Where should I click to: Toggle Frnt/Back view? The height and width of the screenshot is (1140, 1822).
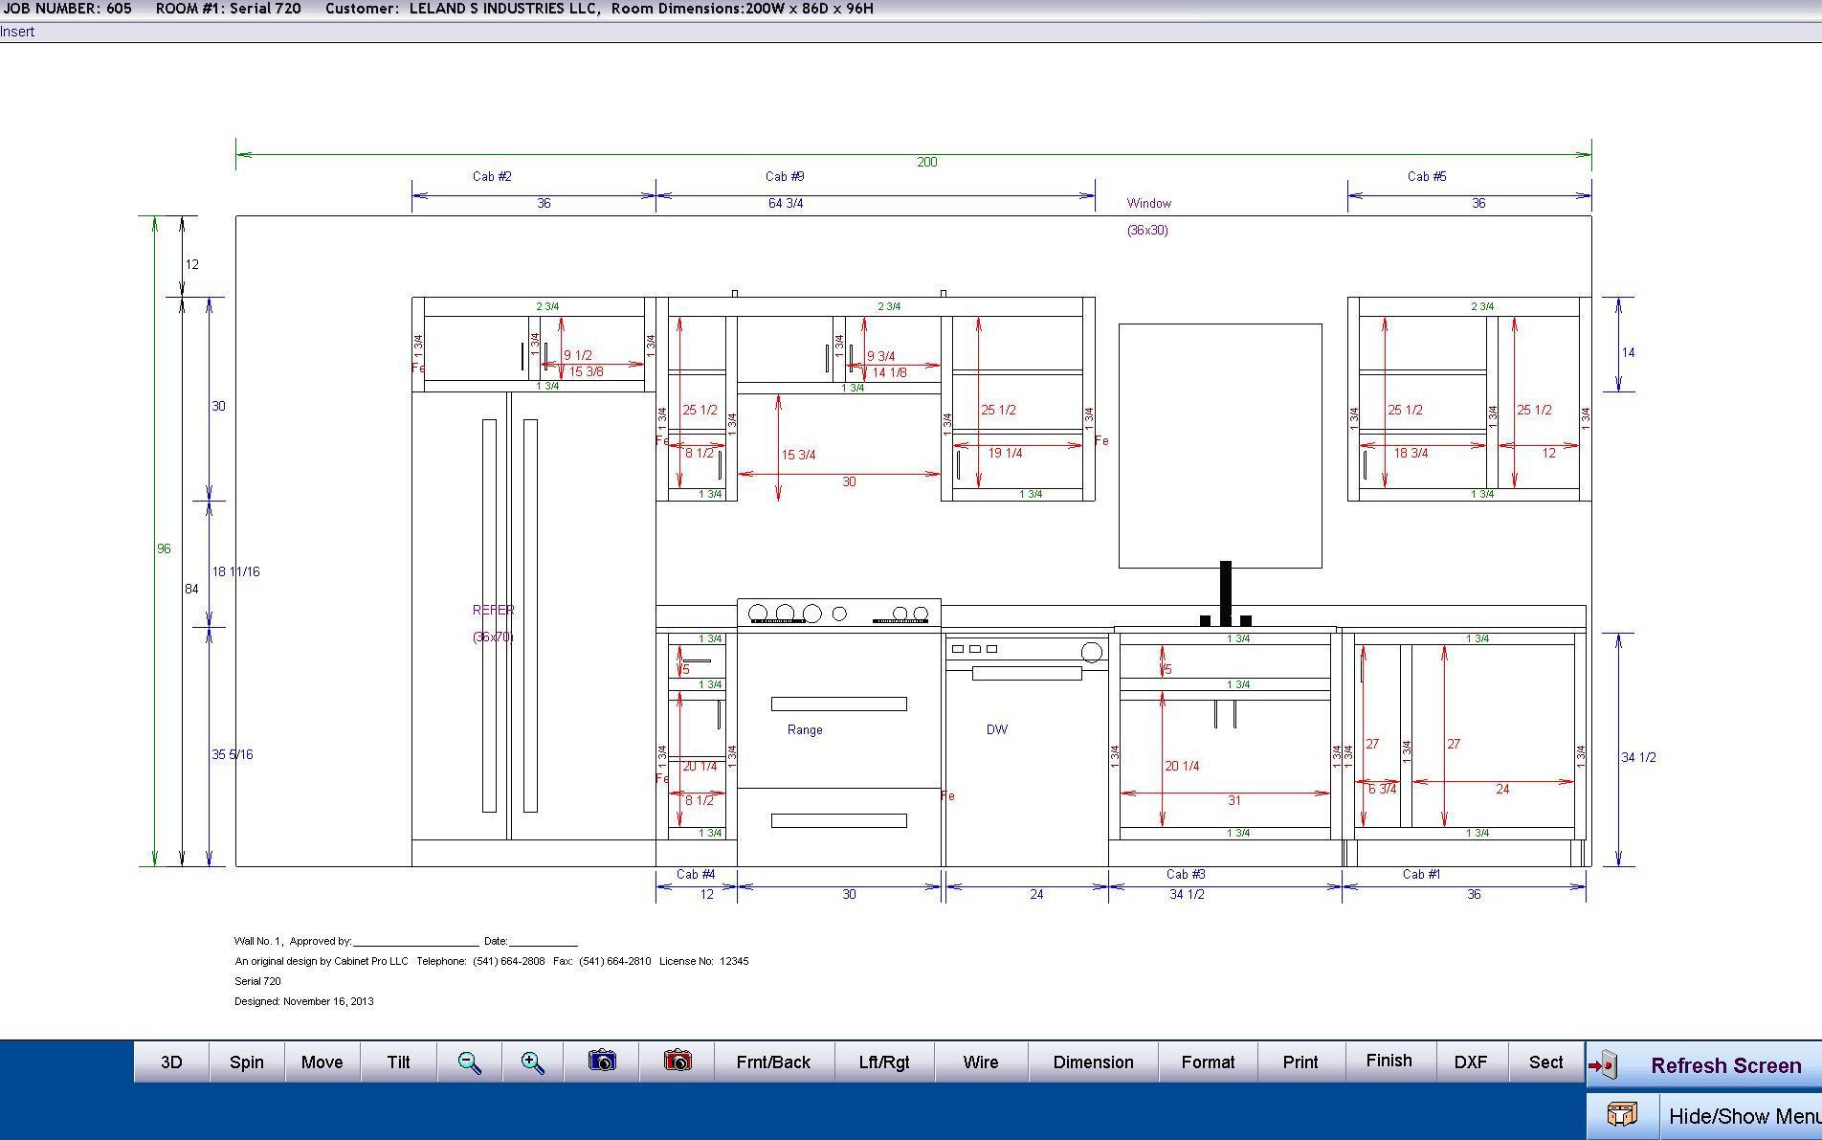[773, 1062]
